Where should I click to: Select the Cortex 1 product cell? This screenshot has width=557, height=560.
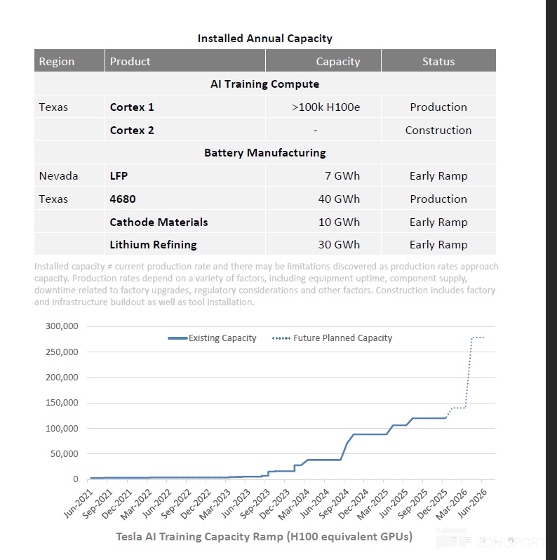(132, 107)
